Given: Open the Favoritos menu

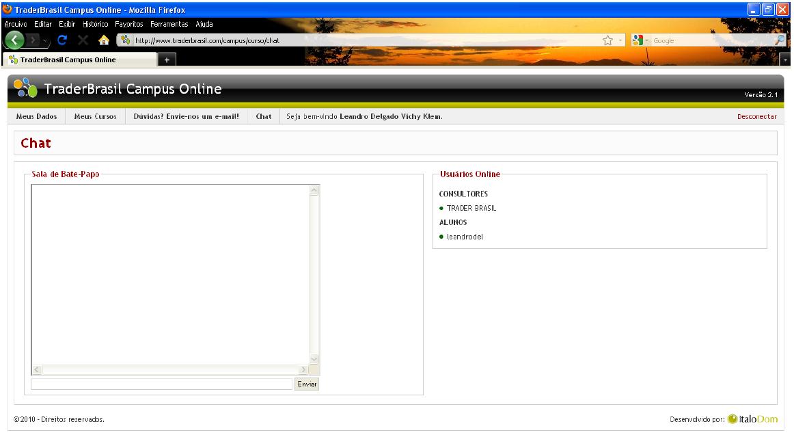Looking at the screenshot, I should pyautogui.click(x=128, y=24).
